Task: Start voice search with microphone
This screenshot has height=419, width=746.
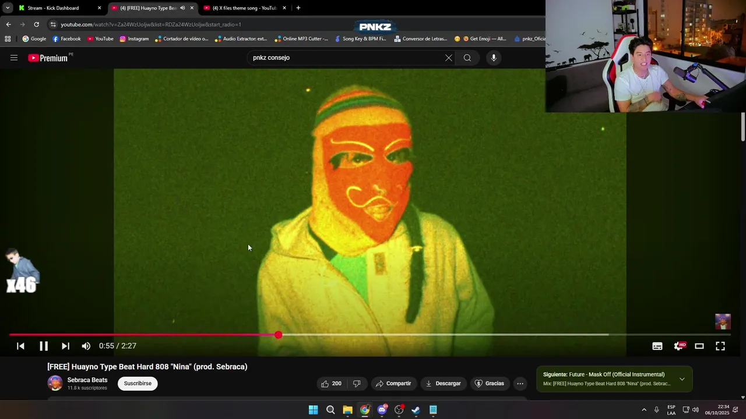Action: click(494, 58)
